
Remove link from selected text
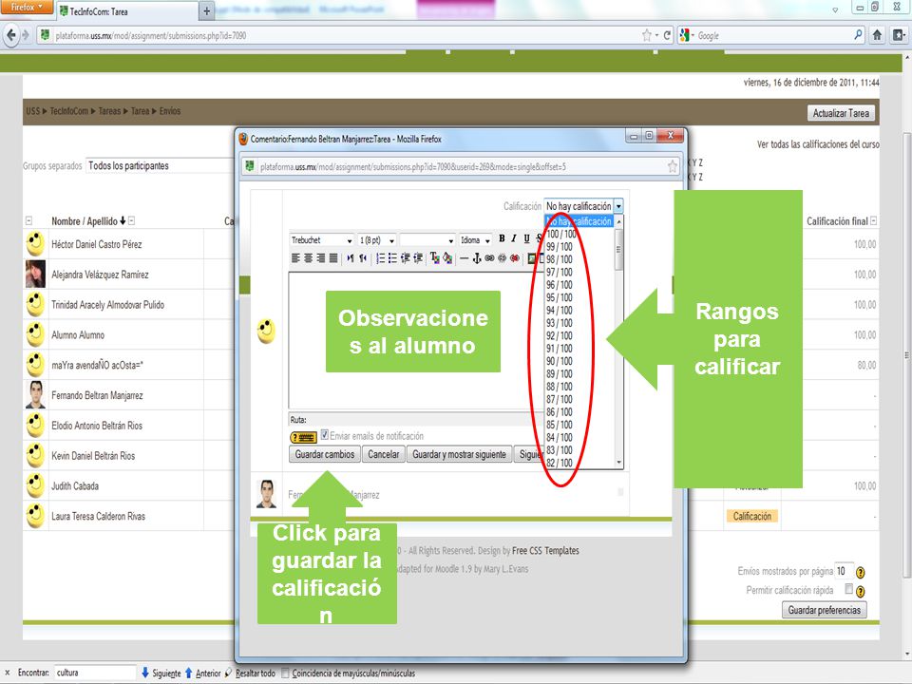502,257
